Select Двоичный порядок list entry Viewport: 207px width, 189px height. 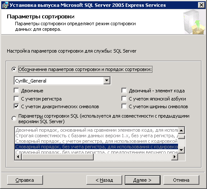(x=96, y=130)
